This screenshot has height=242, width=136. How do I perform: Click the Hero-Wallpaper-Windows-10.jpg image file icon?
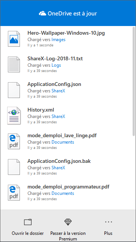coord(14,39)
